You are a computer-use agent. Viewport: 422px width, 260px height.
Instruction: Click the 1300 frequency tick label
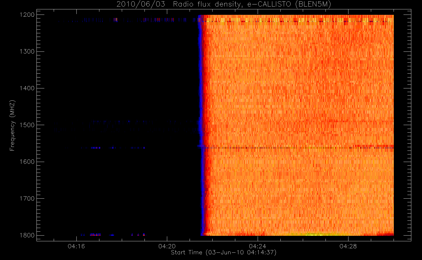(x=27, y=51)
